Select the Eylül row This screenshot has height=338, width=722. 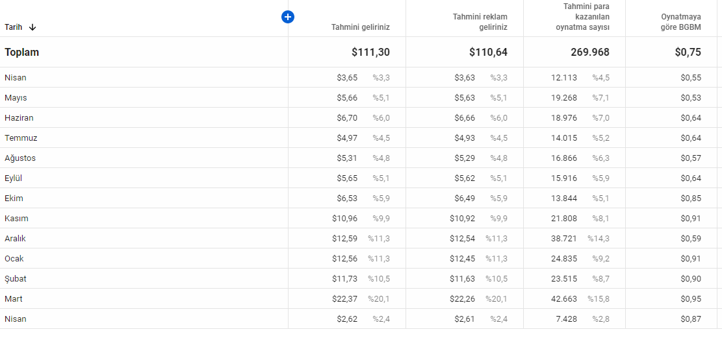tap(361, 178)
